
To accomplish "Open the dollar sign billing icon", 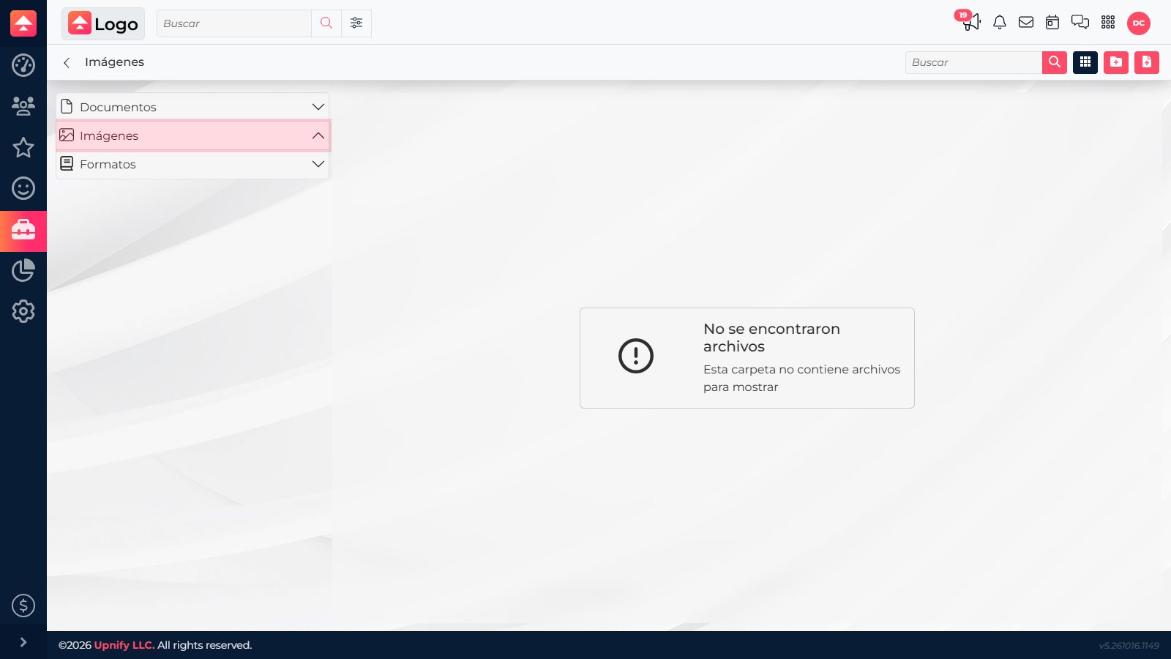I will (x=23, y=606).
